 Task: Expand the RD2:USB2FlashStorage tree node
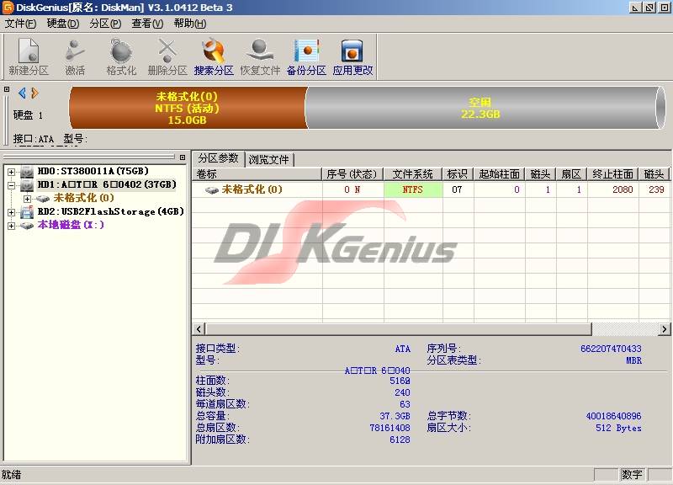[x=12, y=212]
